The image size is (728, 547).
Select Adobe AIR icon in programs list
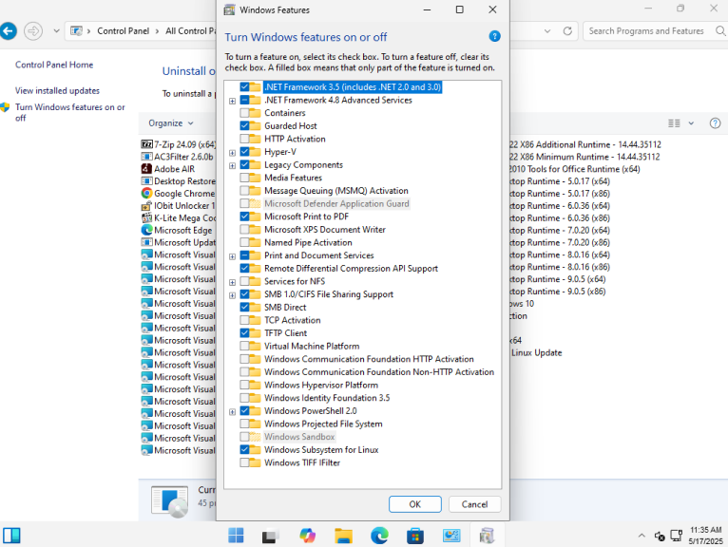[x=146, y=169]
